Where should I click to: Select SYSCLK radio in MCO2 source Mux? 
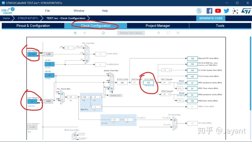click(x=75, y=135)
